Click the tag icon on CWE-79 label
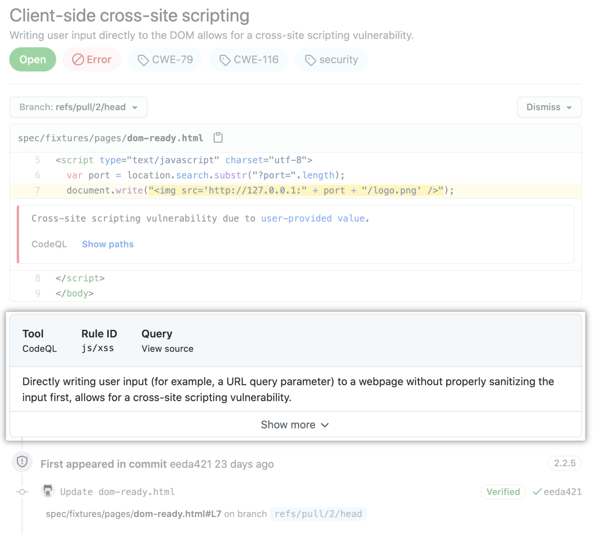The height and width of the screenshot is (535, 593). [x=144, y=60]
